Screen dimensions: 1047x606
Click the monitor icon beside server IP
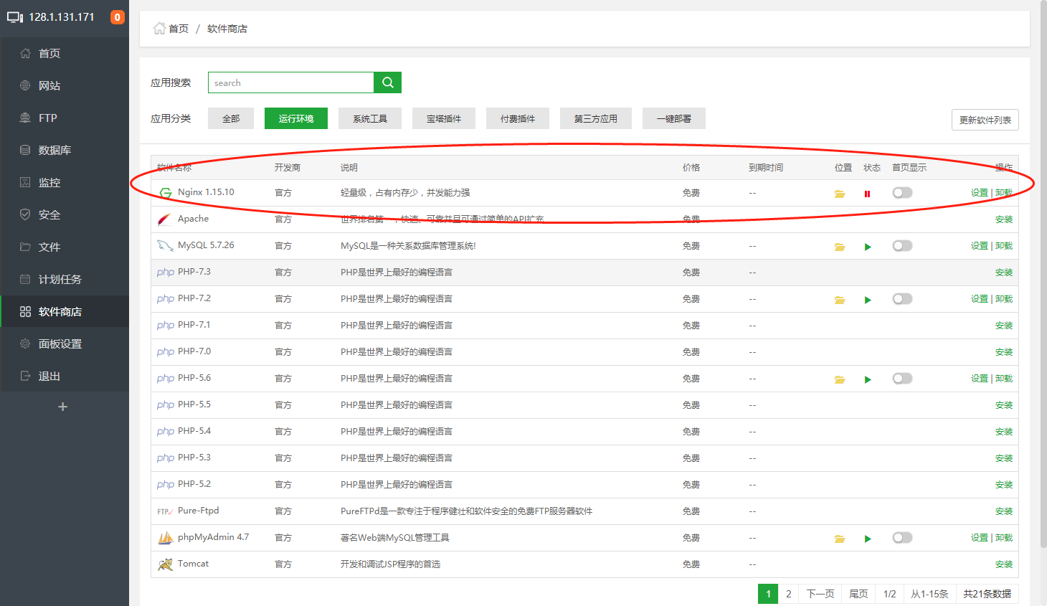[x=15, y=17]
